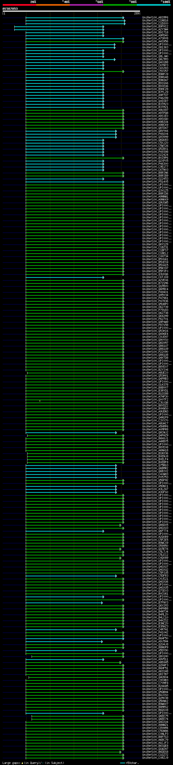The height and width of the screenshot is (765, 173).
Task: Click the query label AV387853
Action: pos(10,9)
